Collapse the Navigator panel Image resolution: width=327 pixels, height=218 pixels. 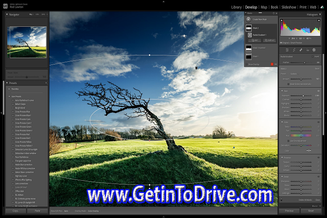[x=7, y=15]
